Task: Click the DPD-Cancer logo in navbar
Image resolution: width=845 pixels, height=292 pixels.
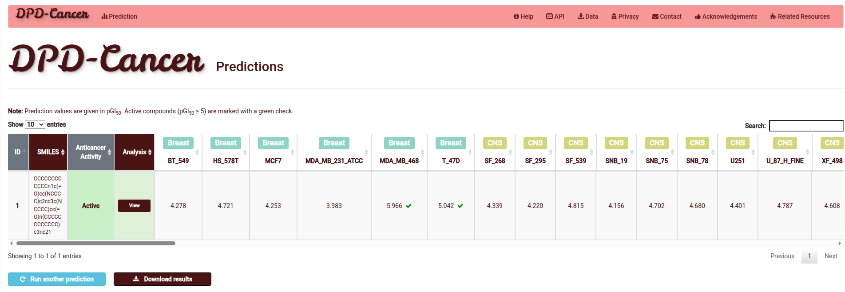Action: pos(52,15)
